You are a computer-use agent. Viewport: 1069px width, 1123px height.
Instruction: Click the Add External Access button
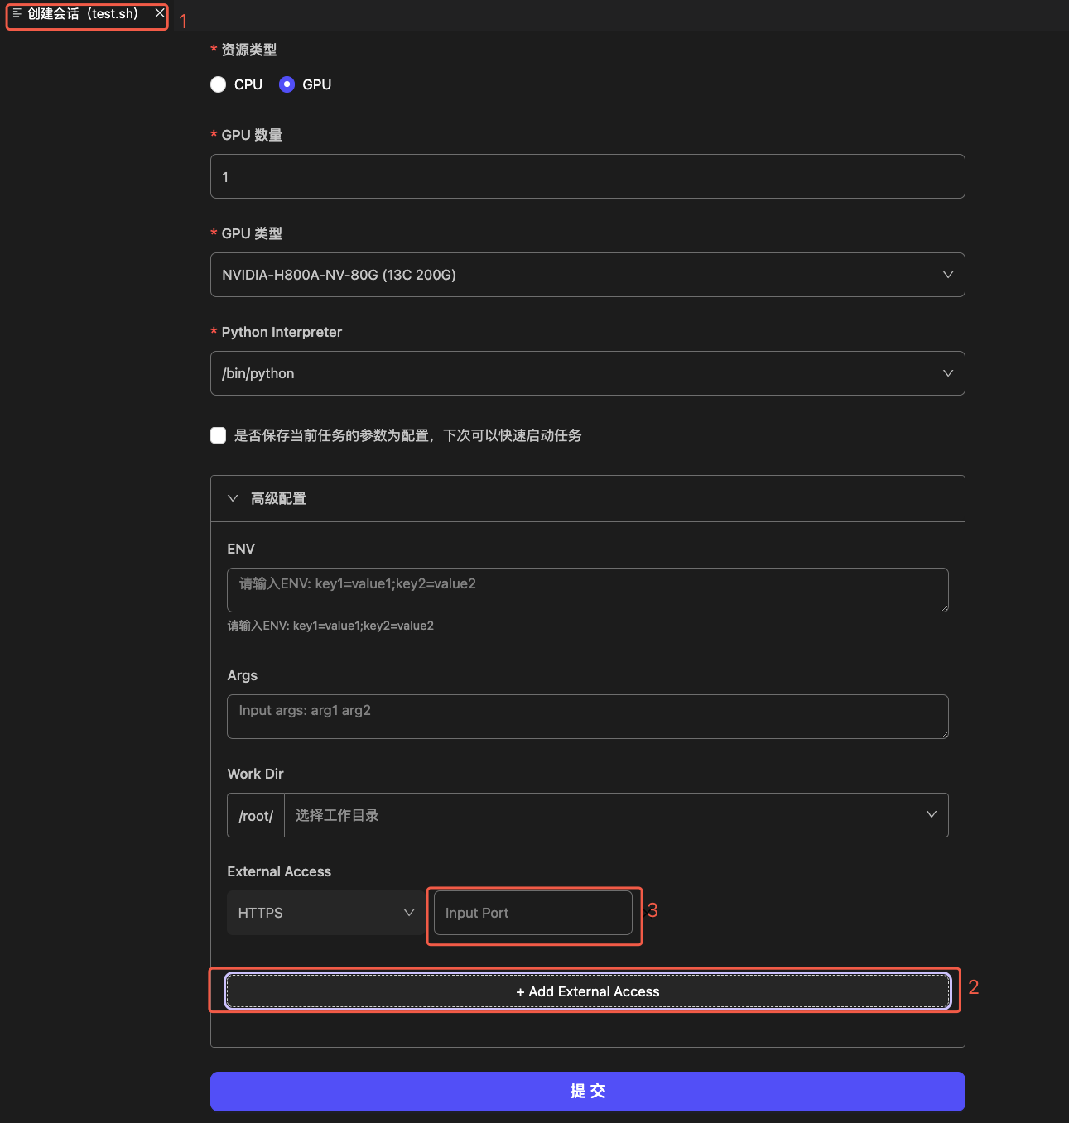coord(587,991)
